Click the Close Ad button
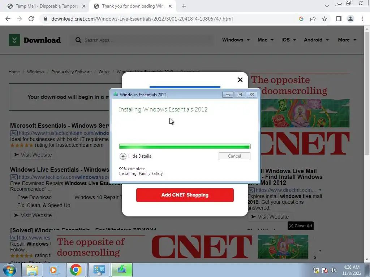Viewport: 370px width, 277px height. [x=300, y=226]
